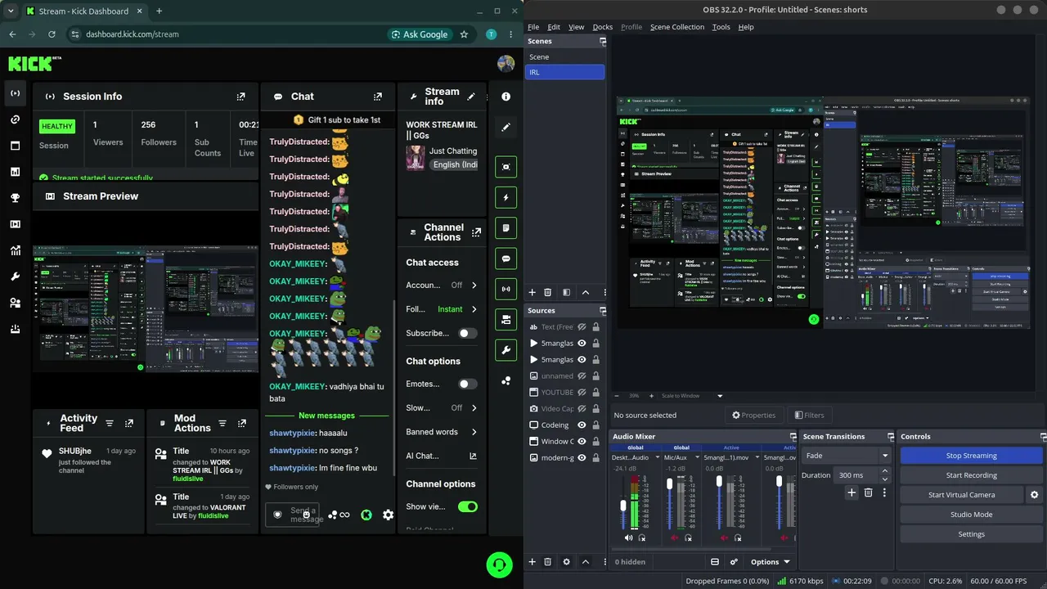Open the OBS Edit menu

pos(554,27)
